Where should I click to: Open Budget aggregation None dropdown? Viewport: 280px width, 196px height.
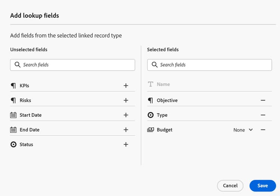(x=239, y=130)
